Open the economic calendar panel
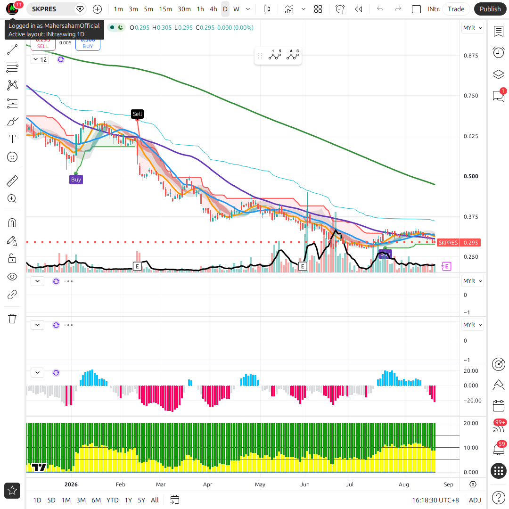This screenshot has height=509, width=509. click(x=498, y=406)
